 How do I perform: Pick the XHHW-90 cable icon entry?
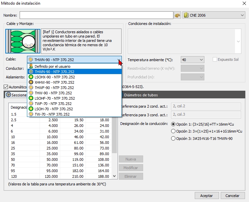tap(31, 82)
